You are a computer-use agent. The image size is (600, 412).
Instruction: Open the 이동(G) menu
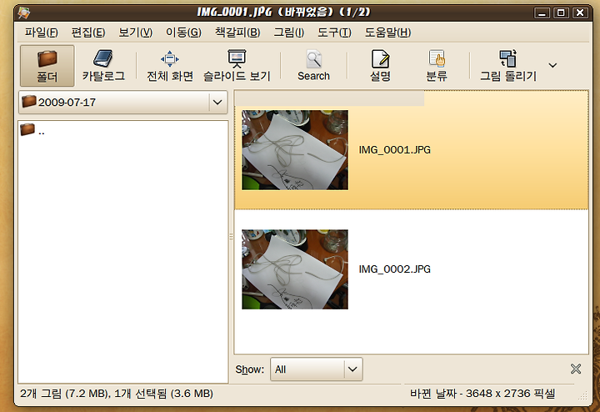[183, 33]
